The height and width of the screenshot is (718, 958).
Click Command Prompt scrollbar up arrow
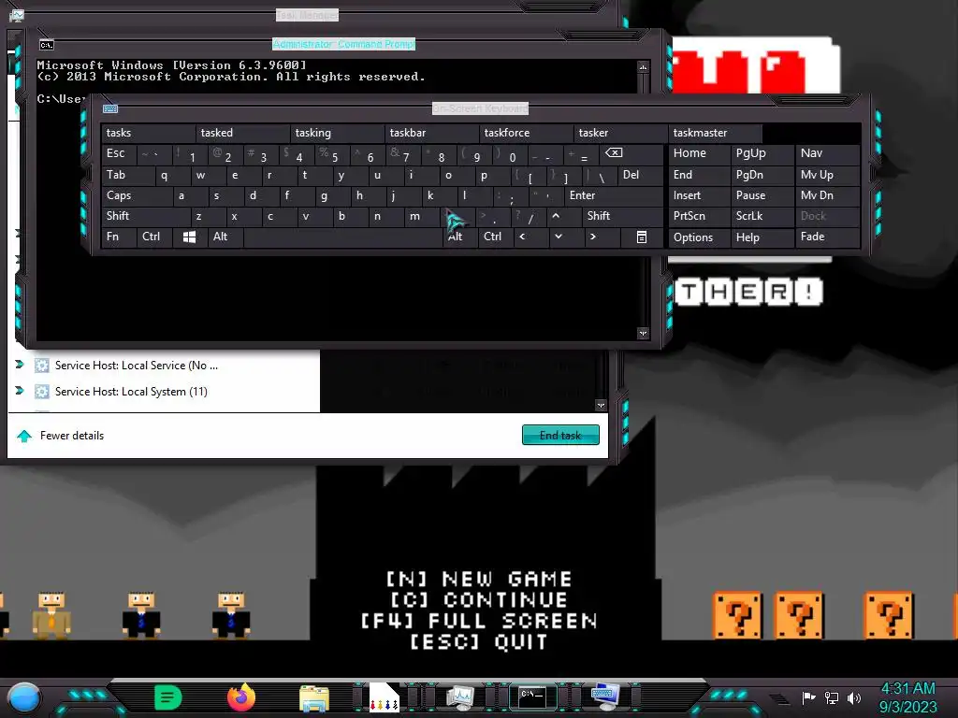click(643, 66)
